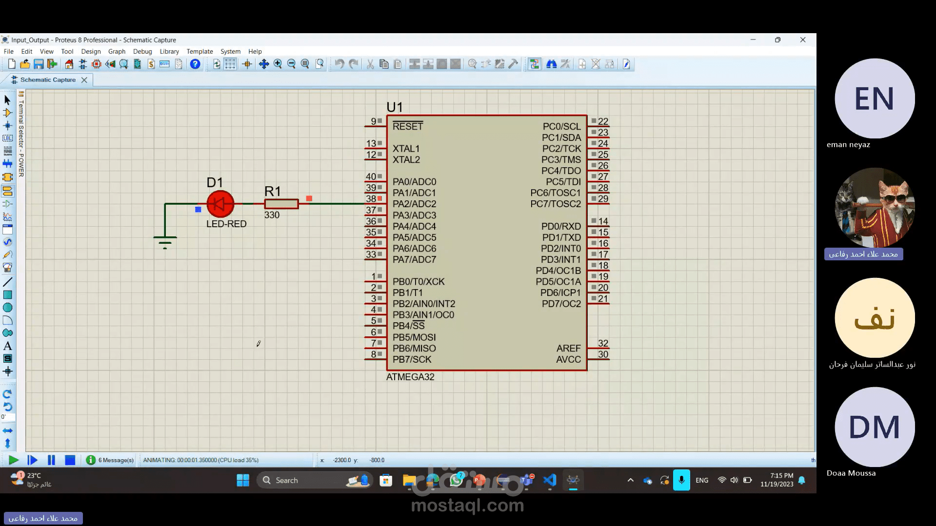Image resolution: width=936 pixels, height=526 pixels.
Task: Select the Component mode tool
Action: (7, 113)
